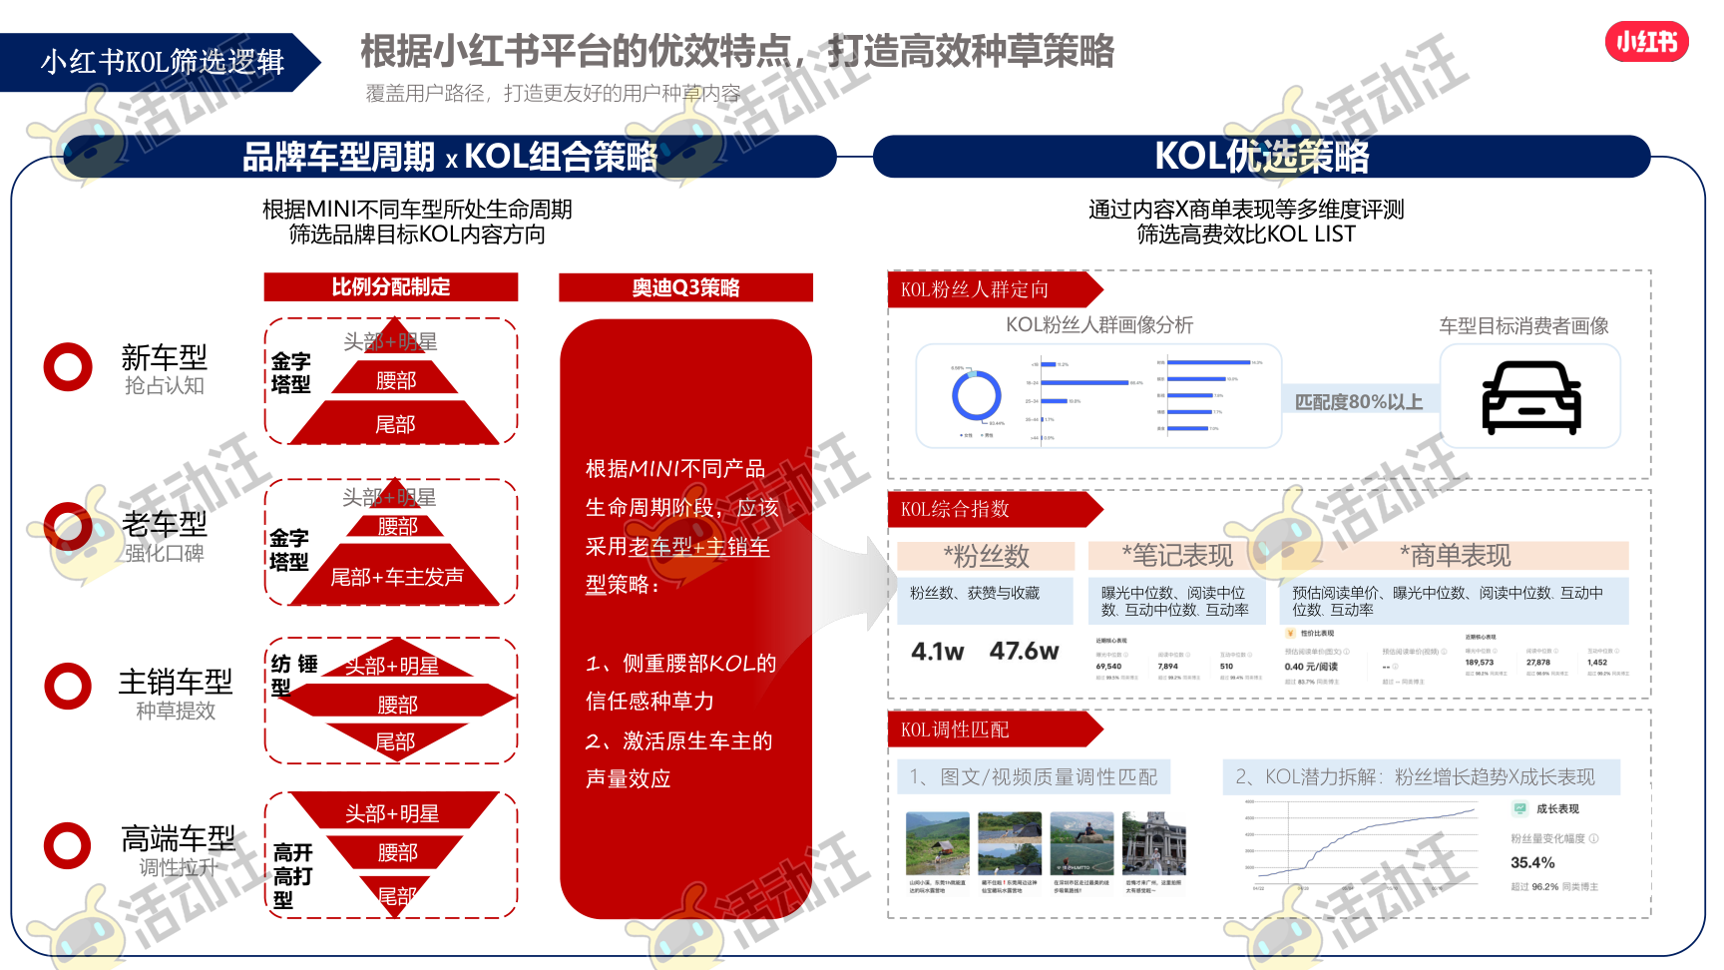This screenshot has width=1724, height=970.
Task: Click the *商单表现 column header
Action: click(1454, 556)
